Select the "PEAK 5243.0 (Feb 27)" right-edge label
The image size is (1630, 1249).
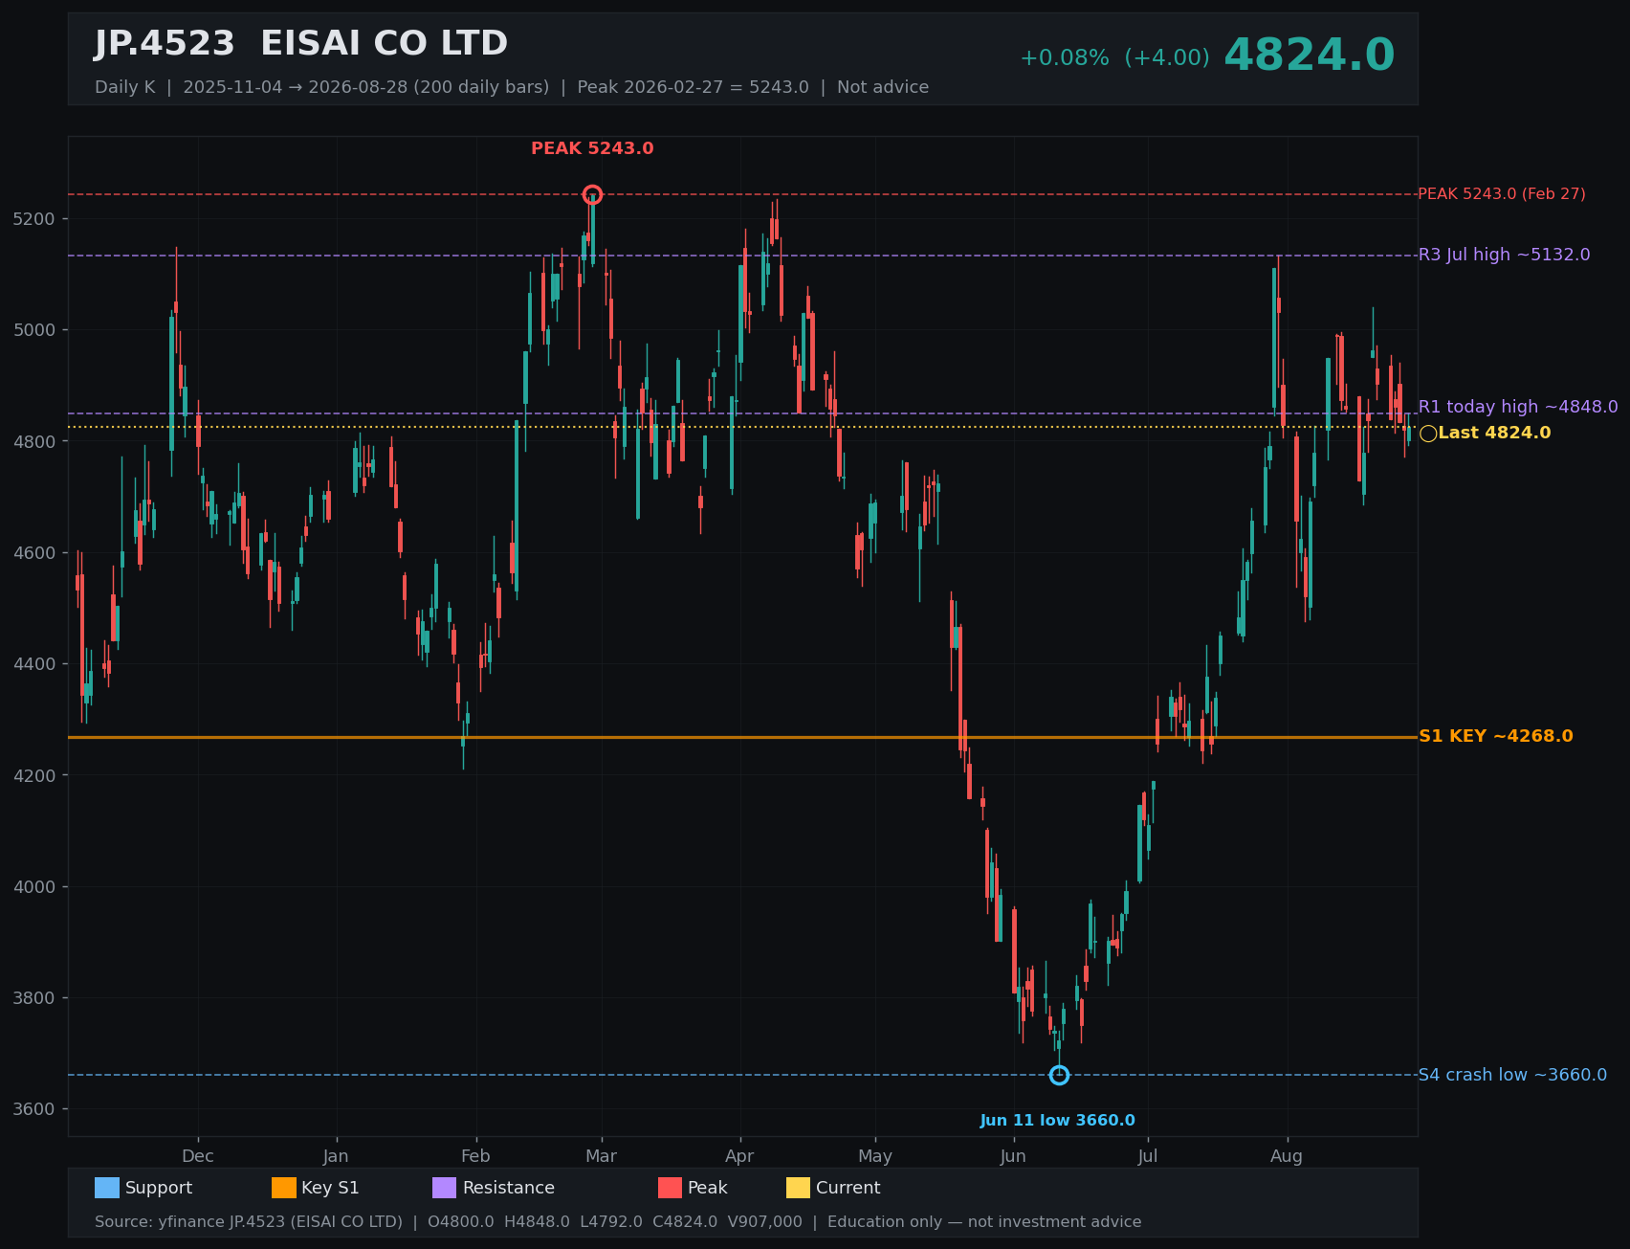click(x=1502, y=194)
